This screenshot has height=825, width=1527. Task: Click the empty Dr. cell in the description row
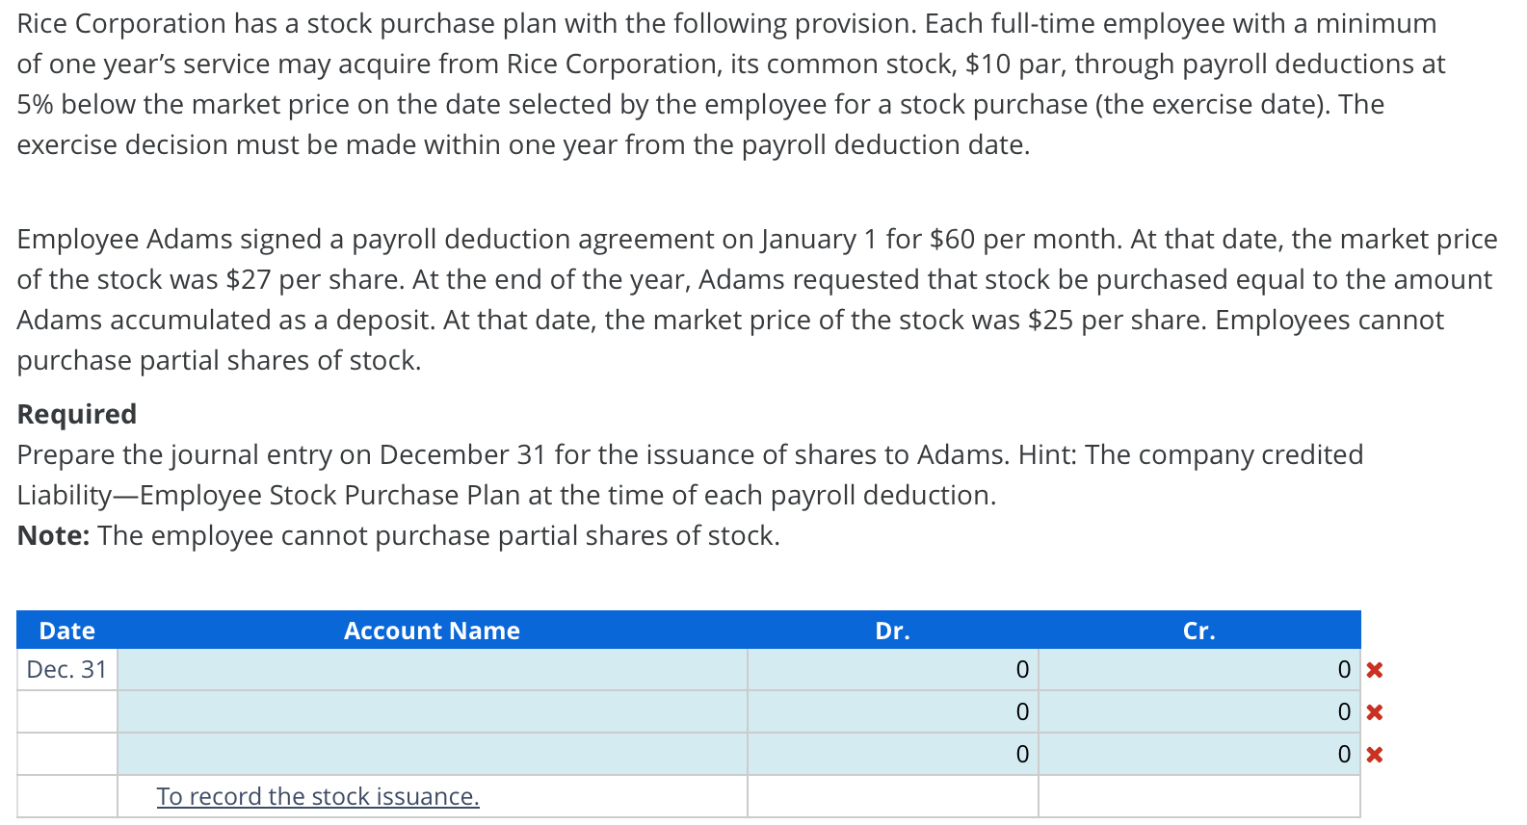pyautogui.click(x=892, y=797)
